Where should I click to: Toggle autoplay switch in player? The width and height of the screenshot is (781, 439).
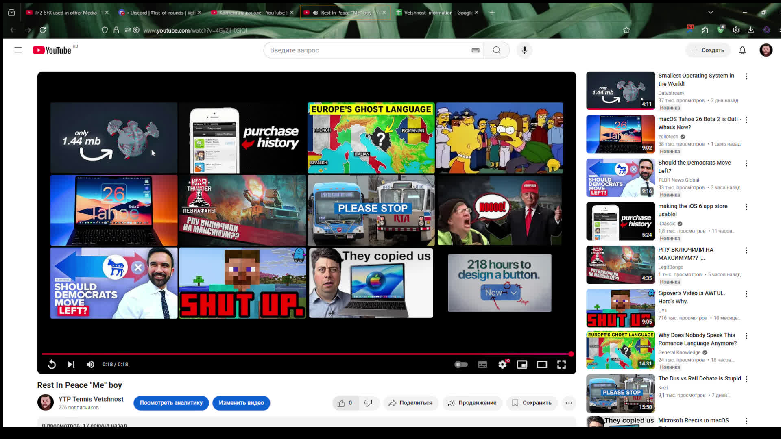pyautogui.click(x=461, y=364)
